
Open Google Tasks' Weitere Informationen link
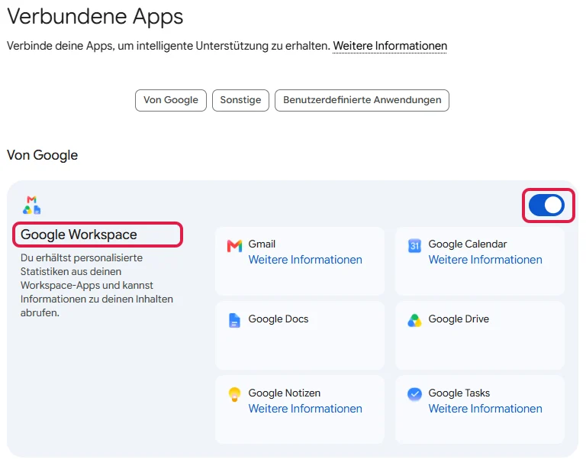pyautogui.click(x=485, y=409)
